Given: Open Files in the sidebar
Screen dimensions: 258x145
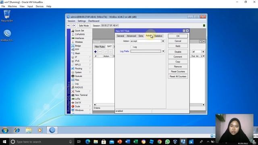Looking at the screenshot, I should tap(77, 80).
